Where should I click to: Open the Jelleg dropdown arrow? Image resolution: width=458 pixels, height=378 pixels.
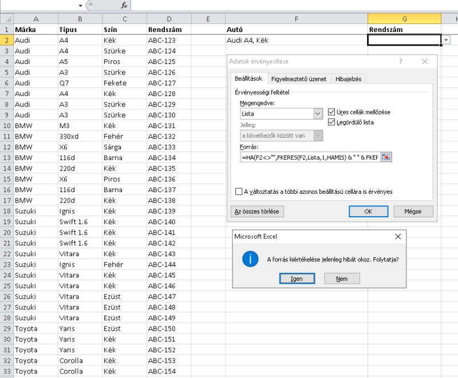point(318,136)
